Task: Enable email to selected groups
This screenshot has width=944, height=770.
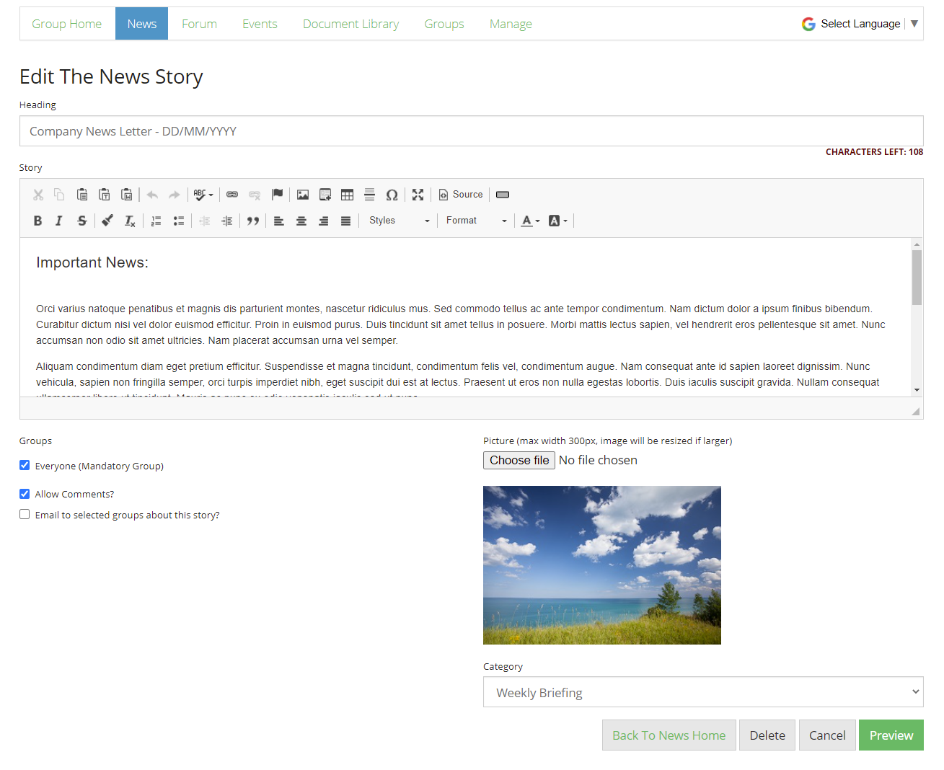Action: (24, 514)
